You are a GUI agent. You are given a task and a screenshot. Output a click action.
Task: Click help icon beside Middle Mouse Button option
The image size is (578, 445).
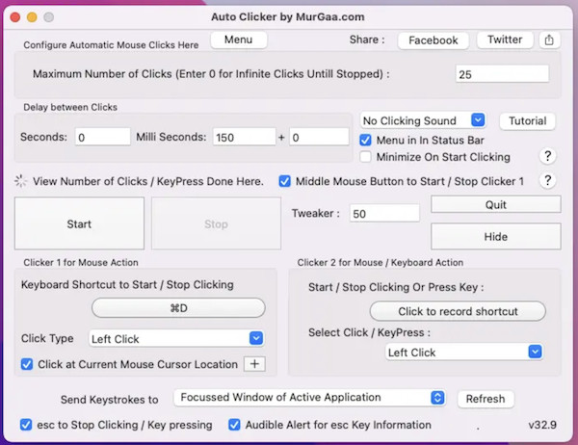coord(547,181)
